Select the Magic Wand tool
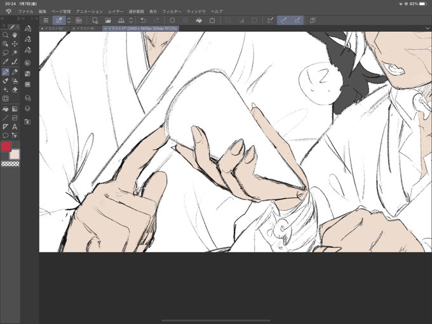The height and width of the screenshot is (324, 432). (x=15, y=52)
